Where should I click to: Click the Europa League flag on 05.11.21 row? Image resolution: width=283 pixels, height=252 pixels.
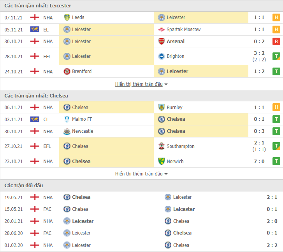pyautogui.click(x=35, y=30)
